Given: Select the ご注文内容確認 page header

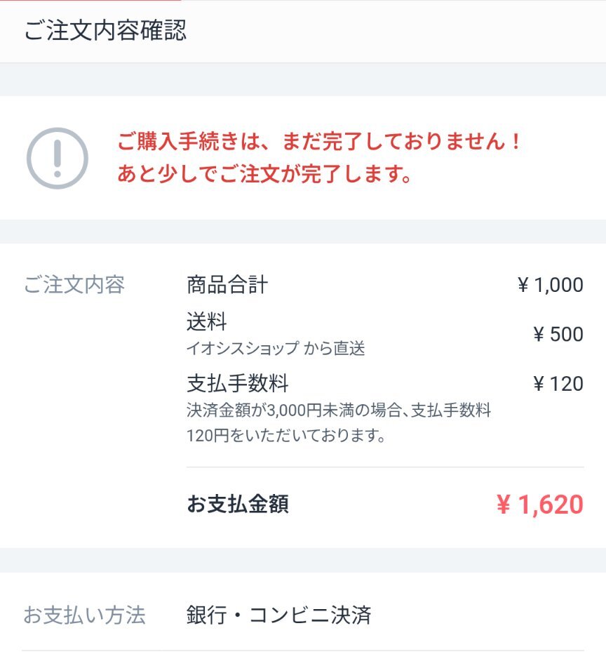Looking at the screenshot, I should 105,30.
